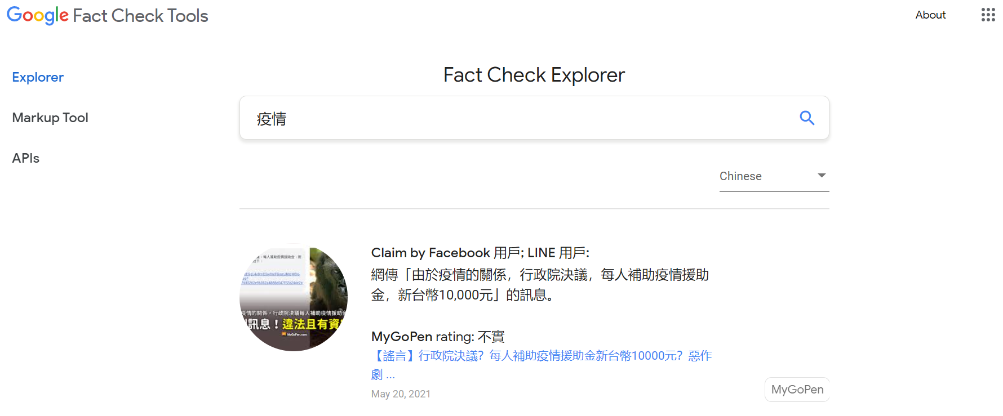This screenshot has width=1003, height=416.
Task: Open the Chinese language selector
Action: pos(774,176)
